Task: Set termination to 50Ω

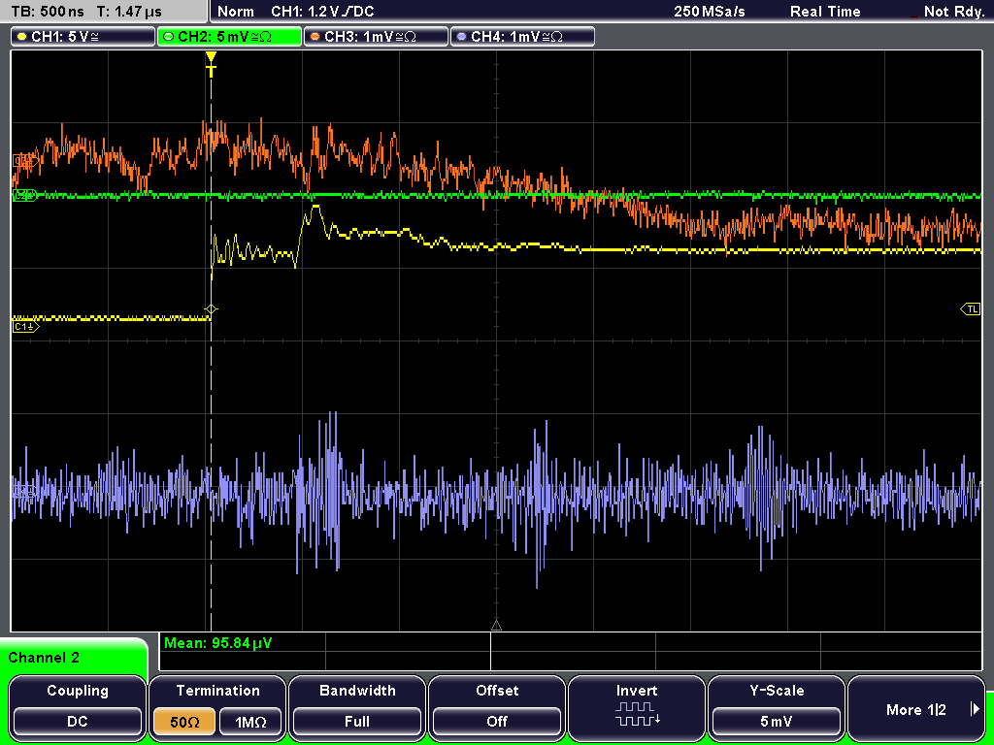Action: 184,722
